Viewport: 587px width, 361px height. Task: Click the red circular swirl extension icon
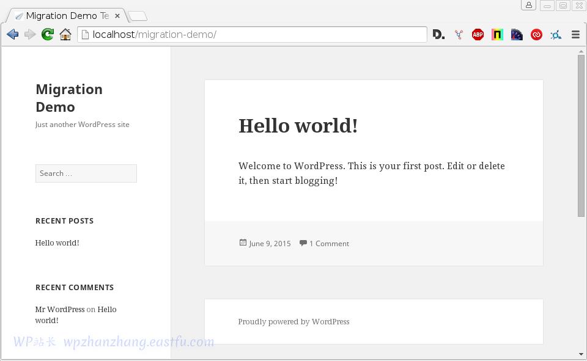(536, 35)
